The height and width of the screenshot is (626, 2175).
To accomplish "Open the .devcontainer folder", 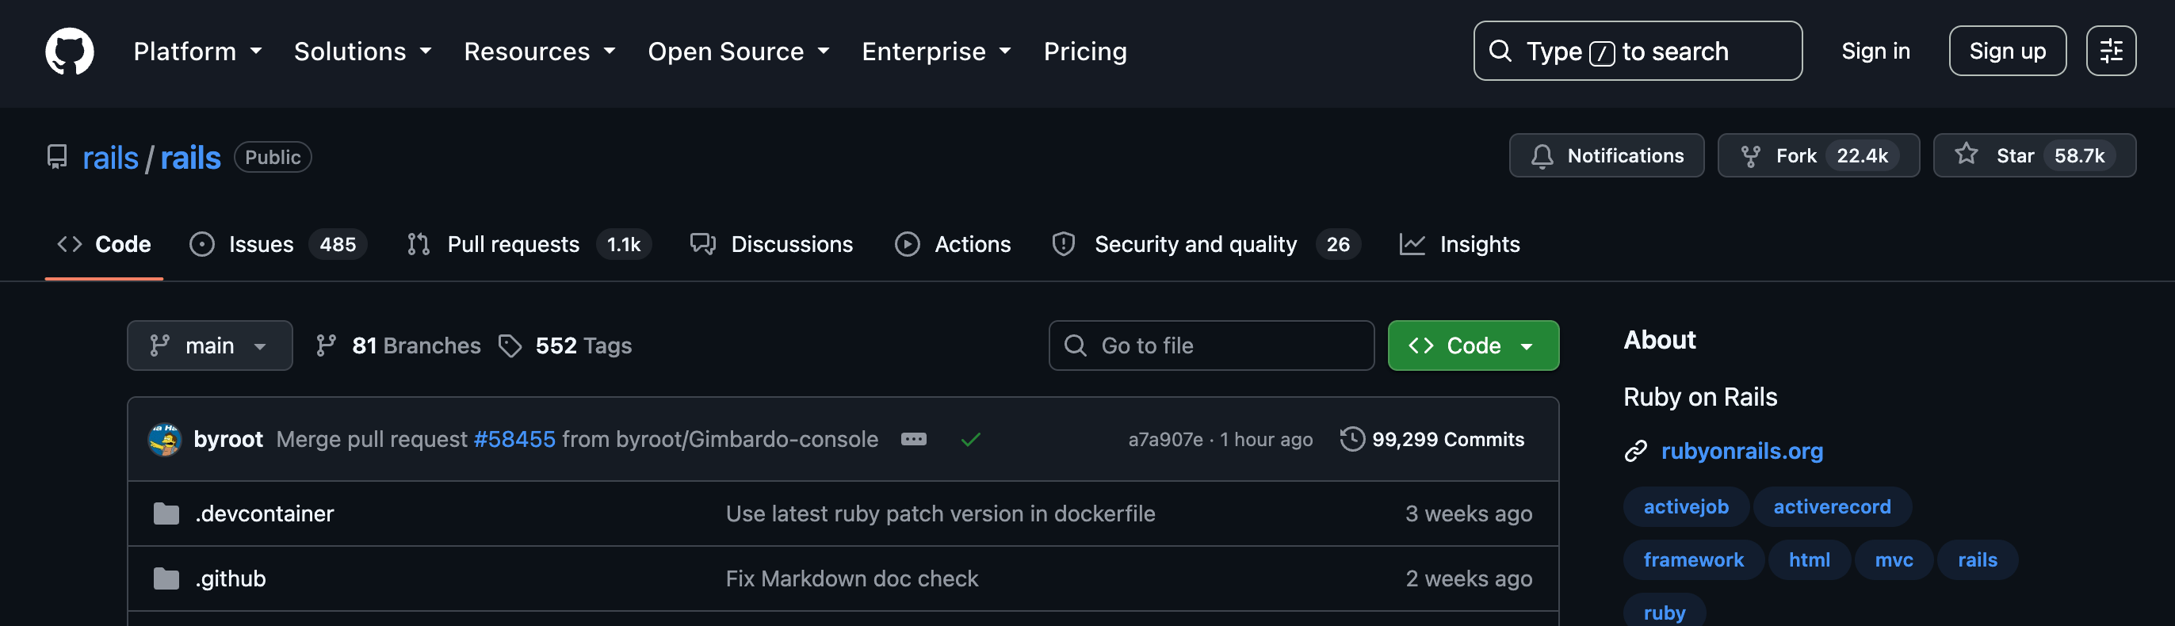I will (x=264, y=513).
